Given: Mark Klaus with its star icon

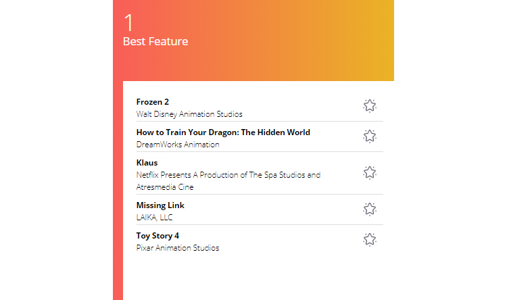Looking at the screenshot, I should (x=369, y=172).
